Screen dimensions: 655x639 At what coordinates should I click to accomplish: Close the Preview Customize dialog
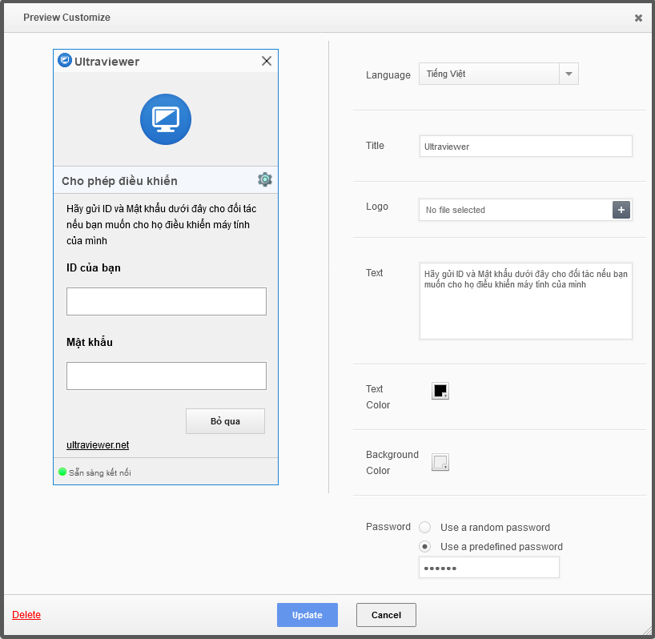638,18
